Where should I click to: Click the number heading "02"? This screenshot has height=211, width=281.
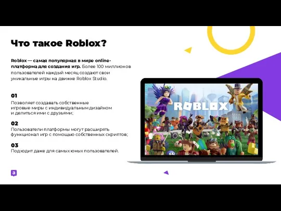coord(15,123)
